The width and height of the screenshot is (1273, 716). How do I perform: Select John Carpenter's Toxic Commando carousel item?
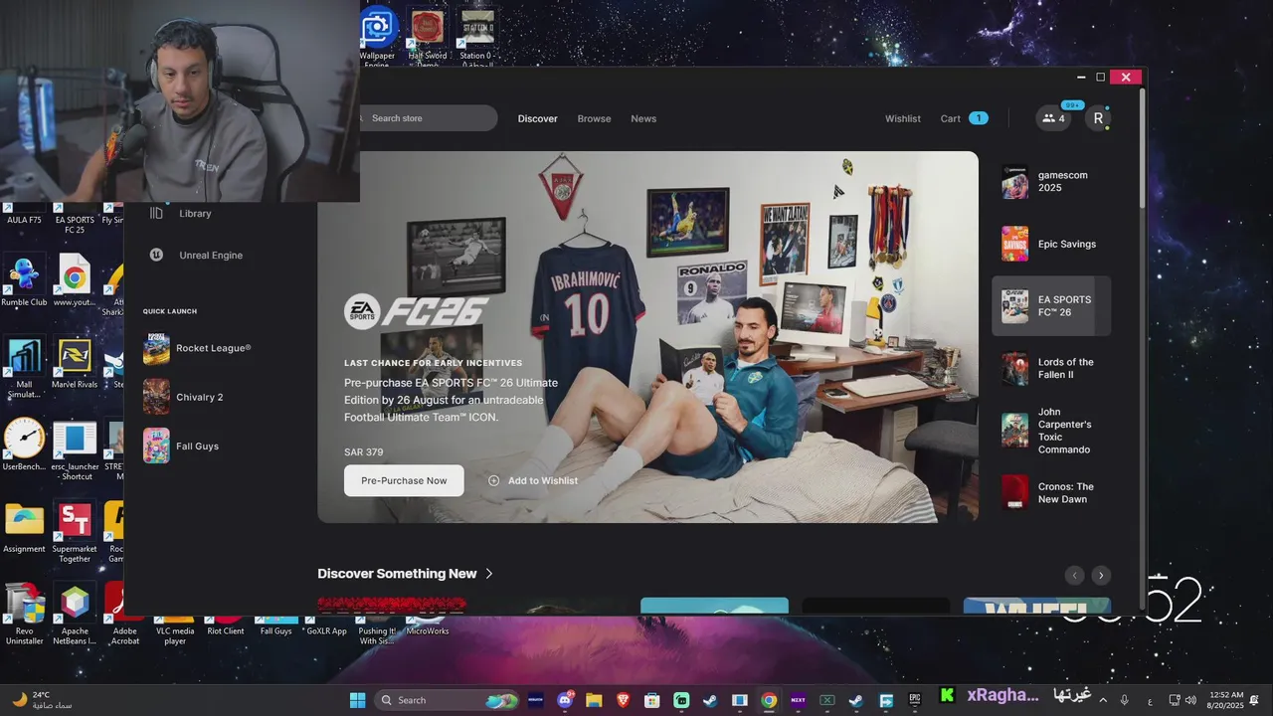pos(1051,431)
